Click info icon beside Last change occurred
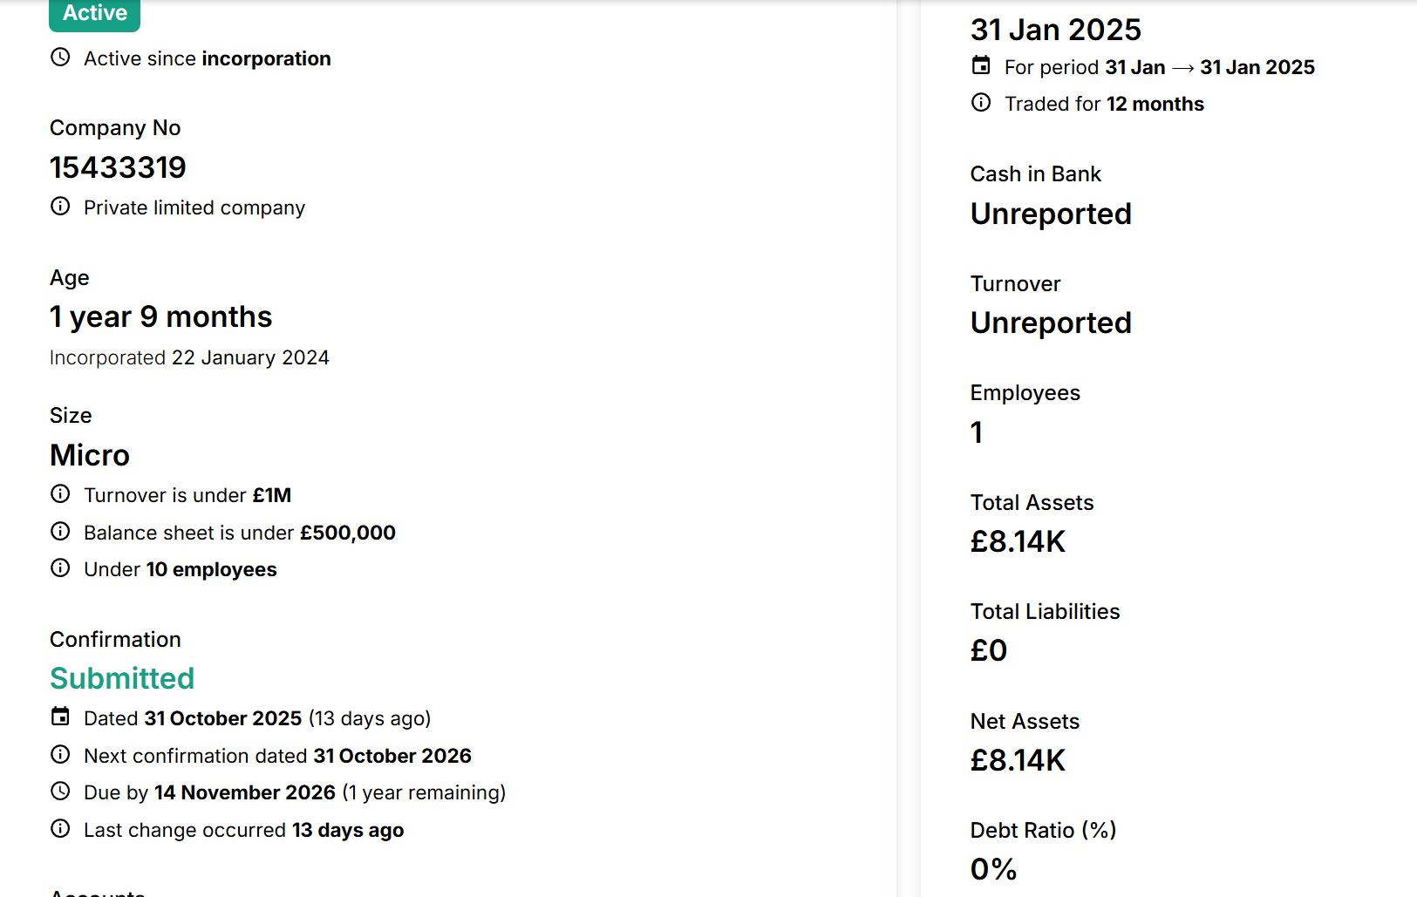 click(60, 829)
